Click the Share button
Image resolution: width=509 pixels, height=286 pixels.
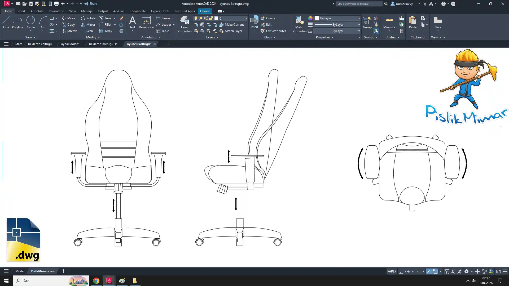[x=91, y=4]
